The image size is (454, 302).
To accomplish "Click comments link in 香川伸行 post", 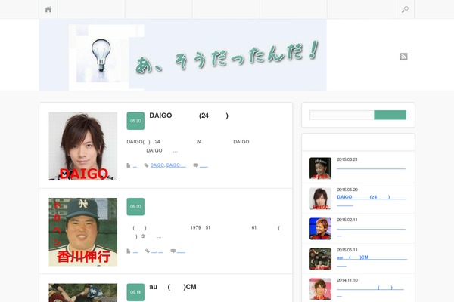I will (x=181, y=251).
